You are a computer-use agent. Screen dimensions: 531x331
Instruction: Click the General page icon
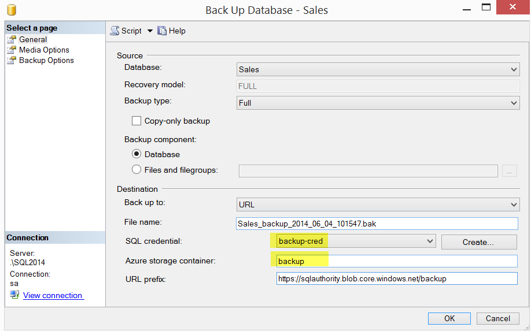(12, 39)
